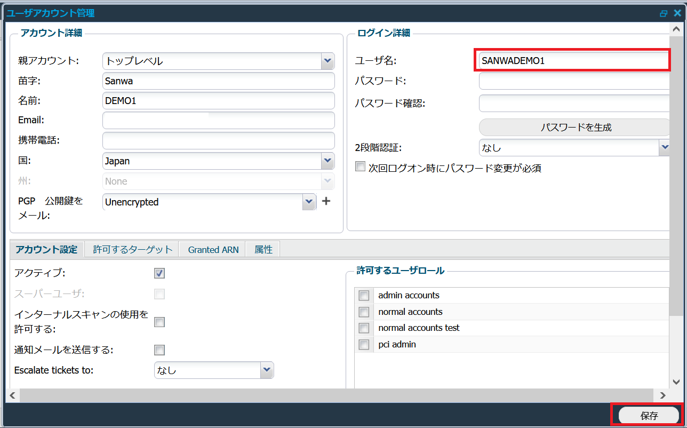Viewport: 687px width, 428px height.
Task: Click the パスワードを生成 button
Action: 575,127
